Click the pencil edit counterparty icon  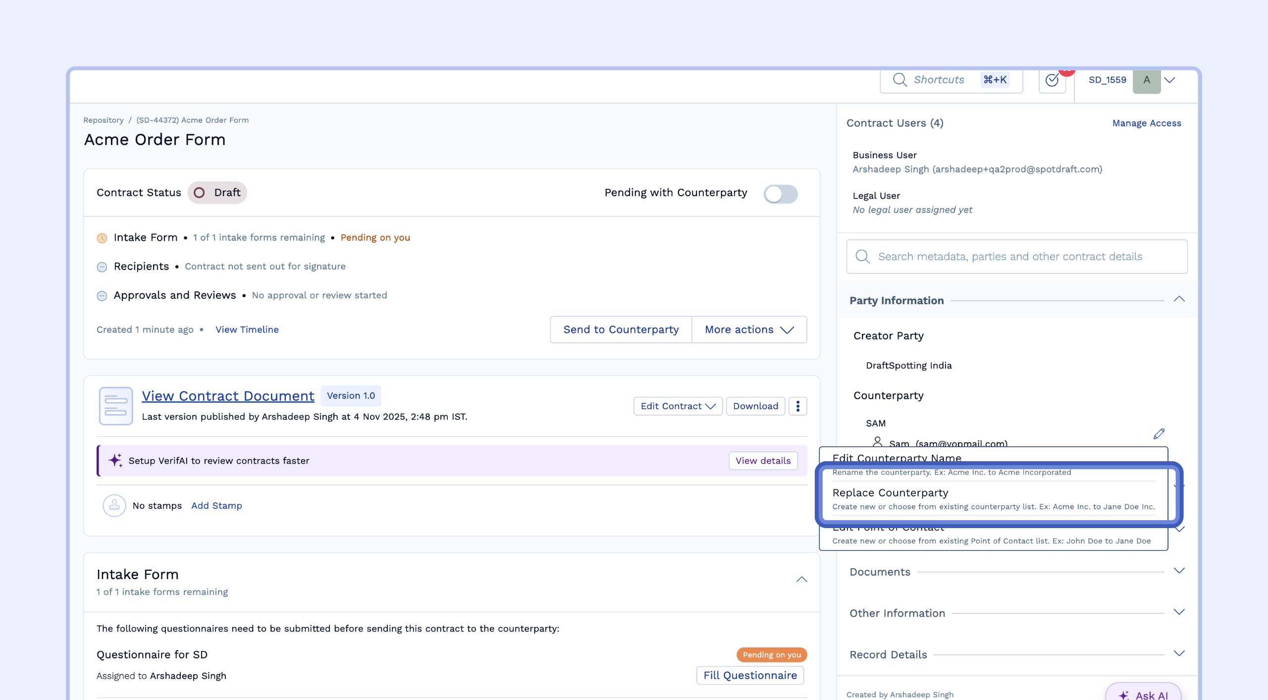pyautogui.click(x=1159, y=434)
